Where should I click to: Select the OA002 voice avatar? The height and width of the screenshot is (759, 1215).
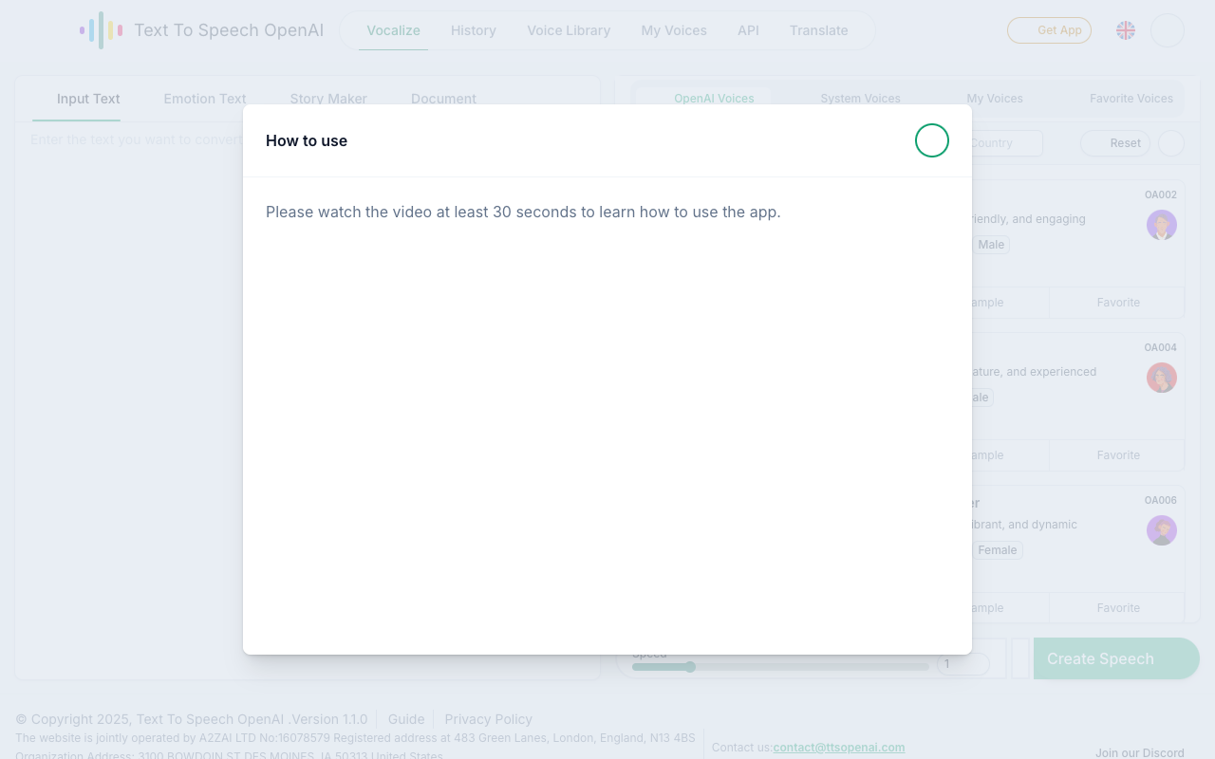[1162, 225]
